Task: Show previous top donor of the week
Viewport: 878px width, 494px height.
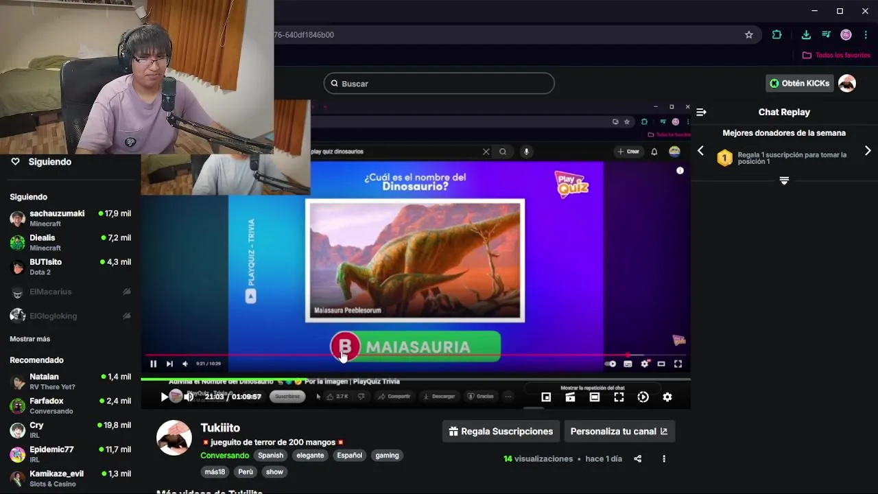Action: [700, 151]
